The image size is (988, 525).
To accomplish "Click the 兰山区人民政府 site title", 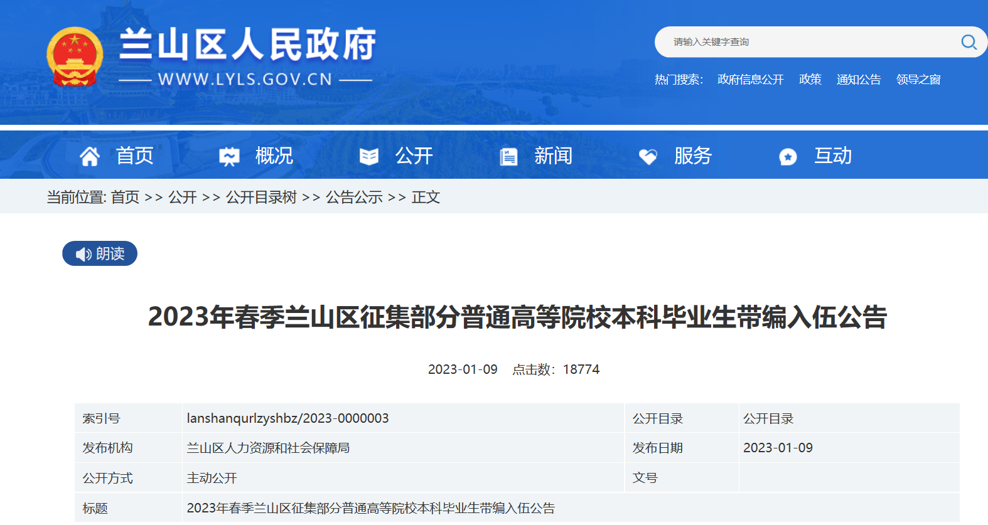I will click(247, 45).
